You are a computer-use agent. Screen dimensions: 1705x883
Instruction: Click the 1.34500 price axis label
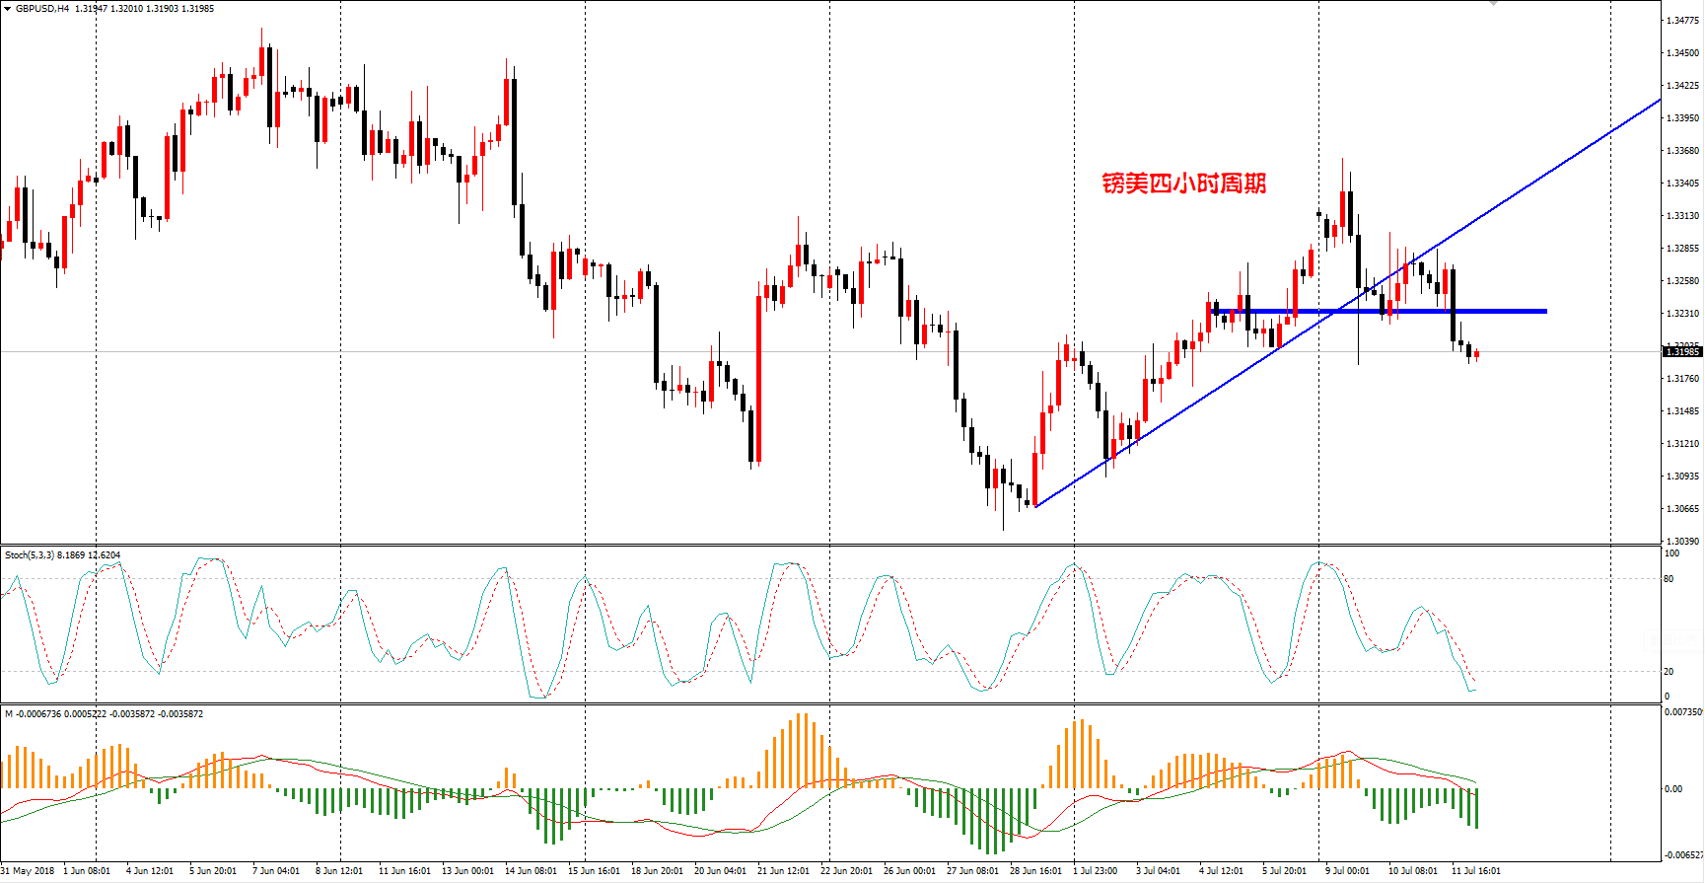click(1682, 53)
